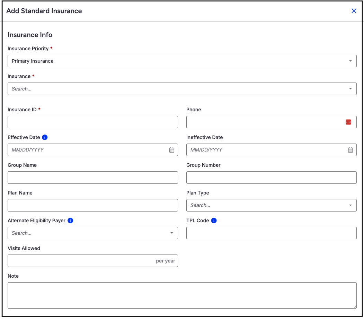
Task: Click the Plan Name text box
Action: [x=92, y=205]
